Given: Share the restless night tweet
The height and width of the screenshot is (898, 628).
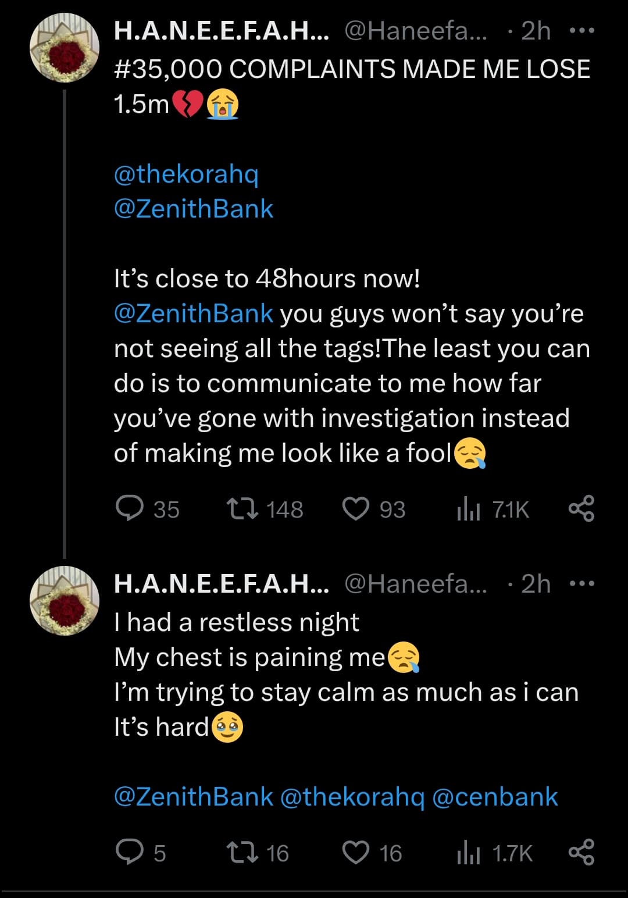Looking at the screenshot, I should click(x=581, y=852).
